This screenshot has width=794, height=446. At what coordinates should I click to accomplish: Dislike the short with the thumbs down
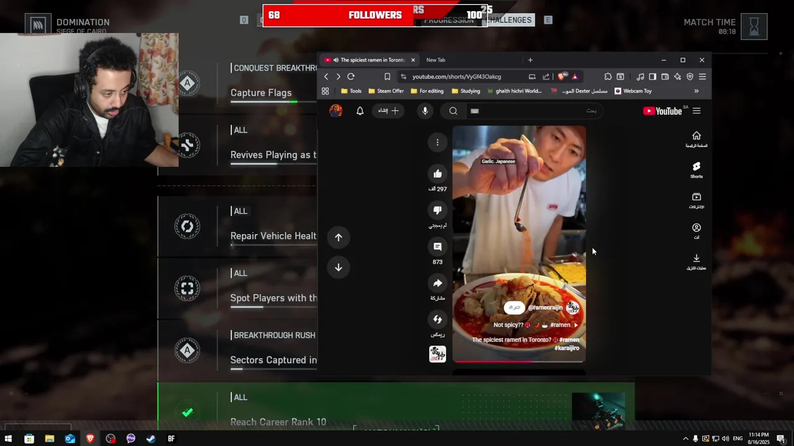(x=437, y=211)
